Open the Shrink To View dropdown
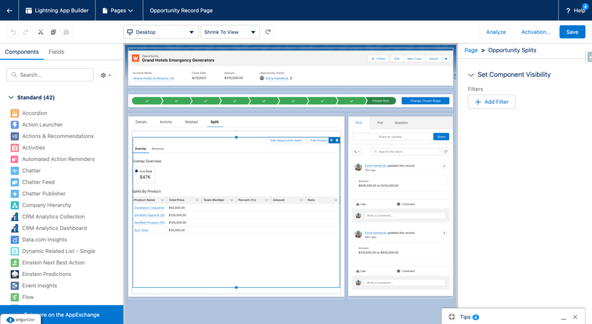Image resolution: width=592 pixels, height=324 pixels. tap(230, 32)
